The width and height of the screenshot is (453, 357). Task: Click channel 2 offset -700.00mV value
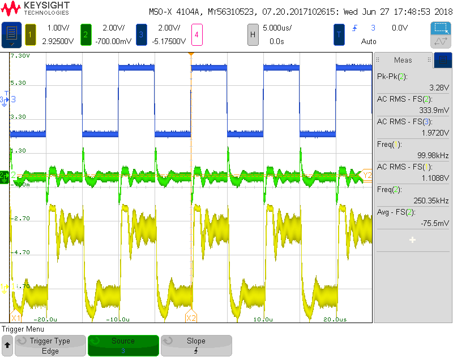coord(113,41)
